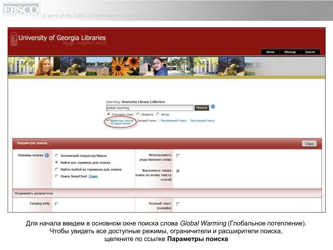Select the Автор radio button
This screenshot has width=333, height=250.
click(x=158, y=114)
